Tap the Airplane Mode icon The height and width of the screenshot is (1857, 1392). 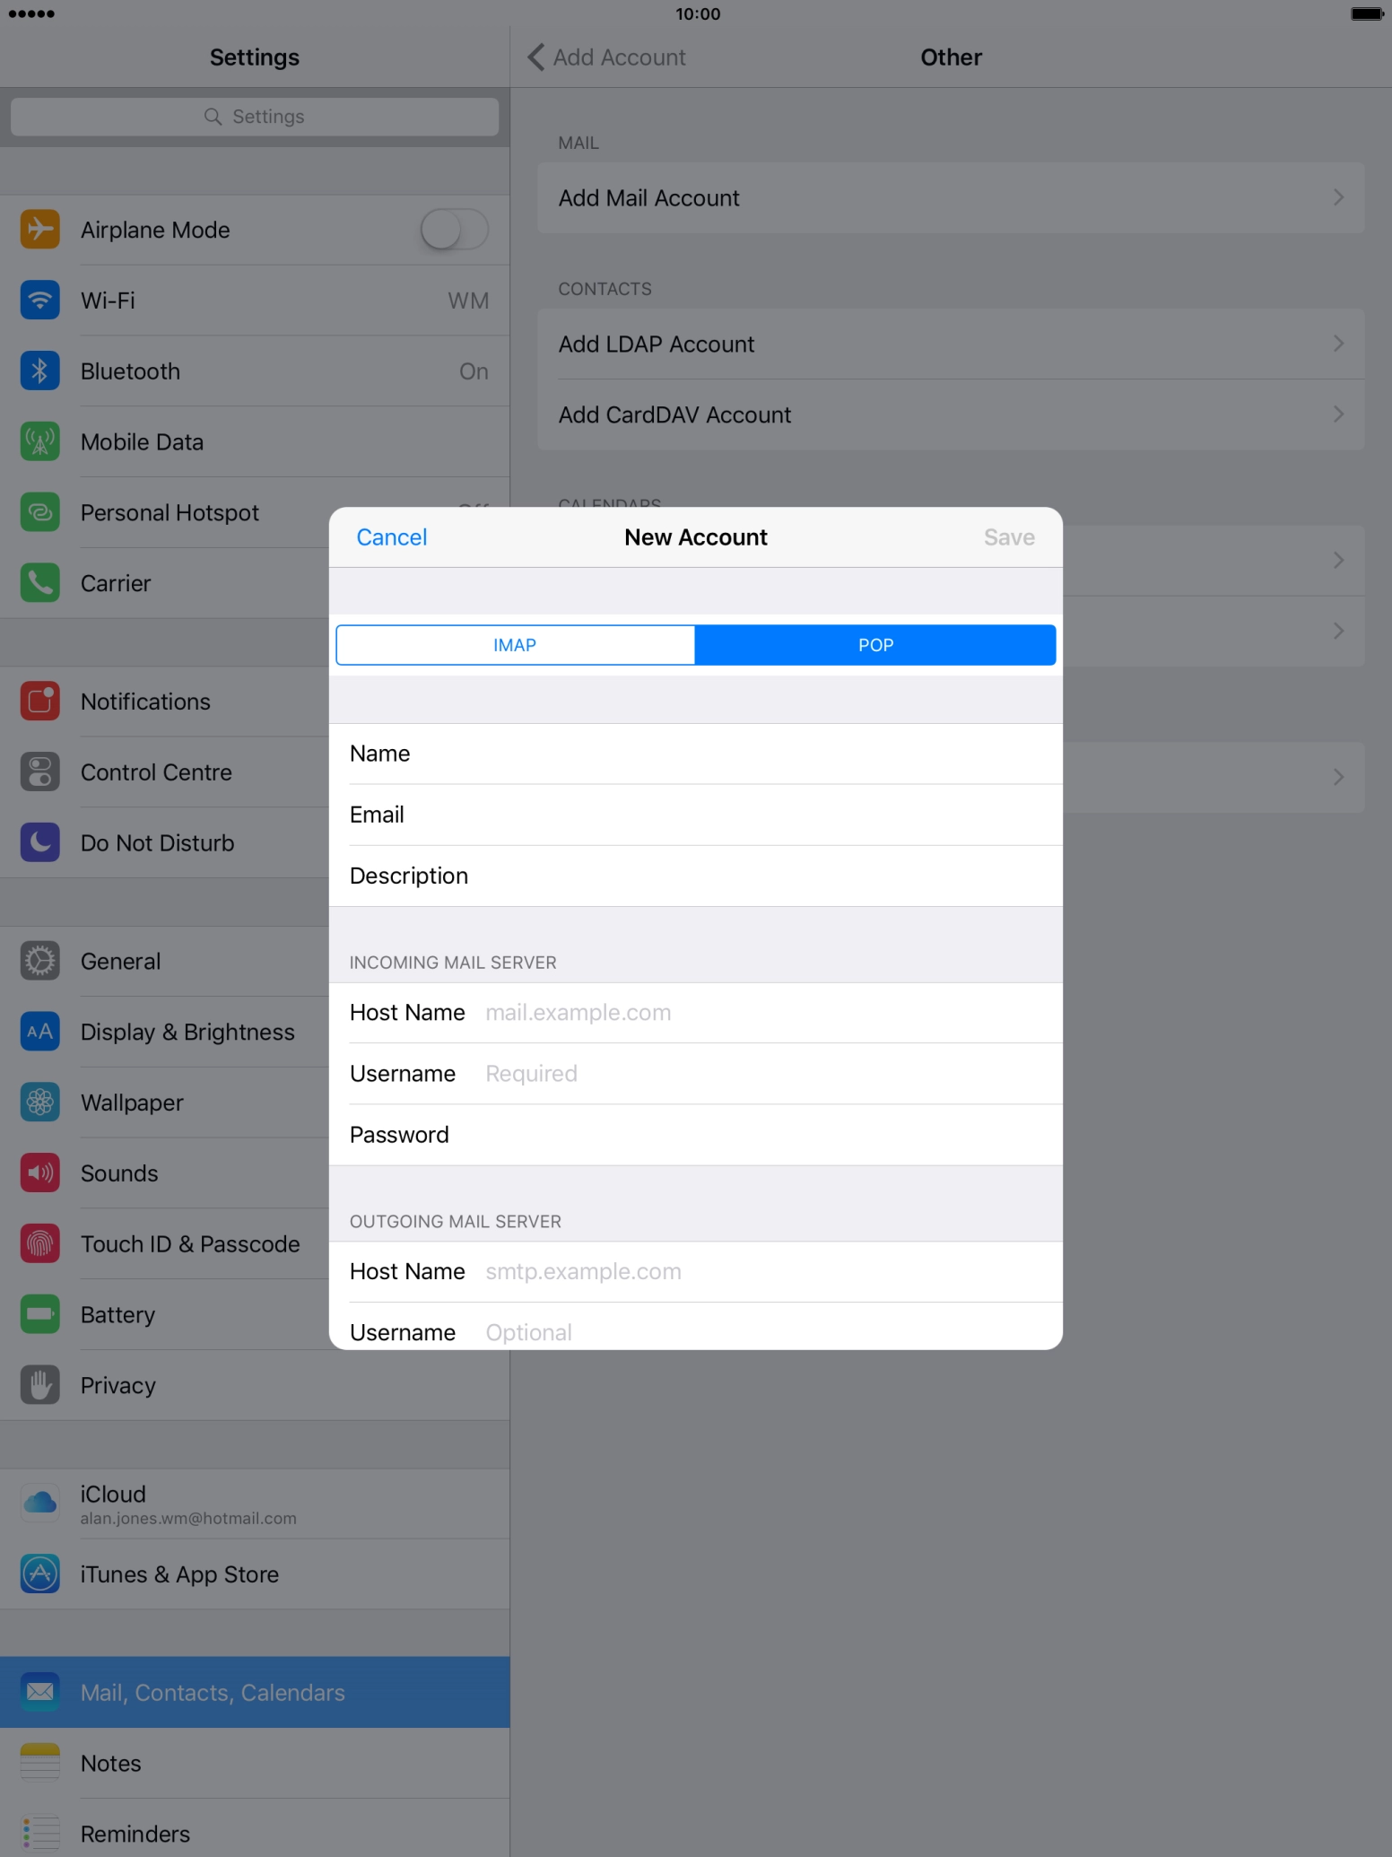40,230
